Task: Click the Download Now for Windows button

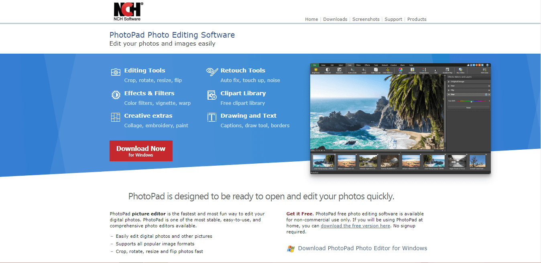Action: [x=141, y=151]
